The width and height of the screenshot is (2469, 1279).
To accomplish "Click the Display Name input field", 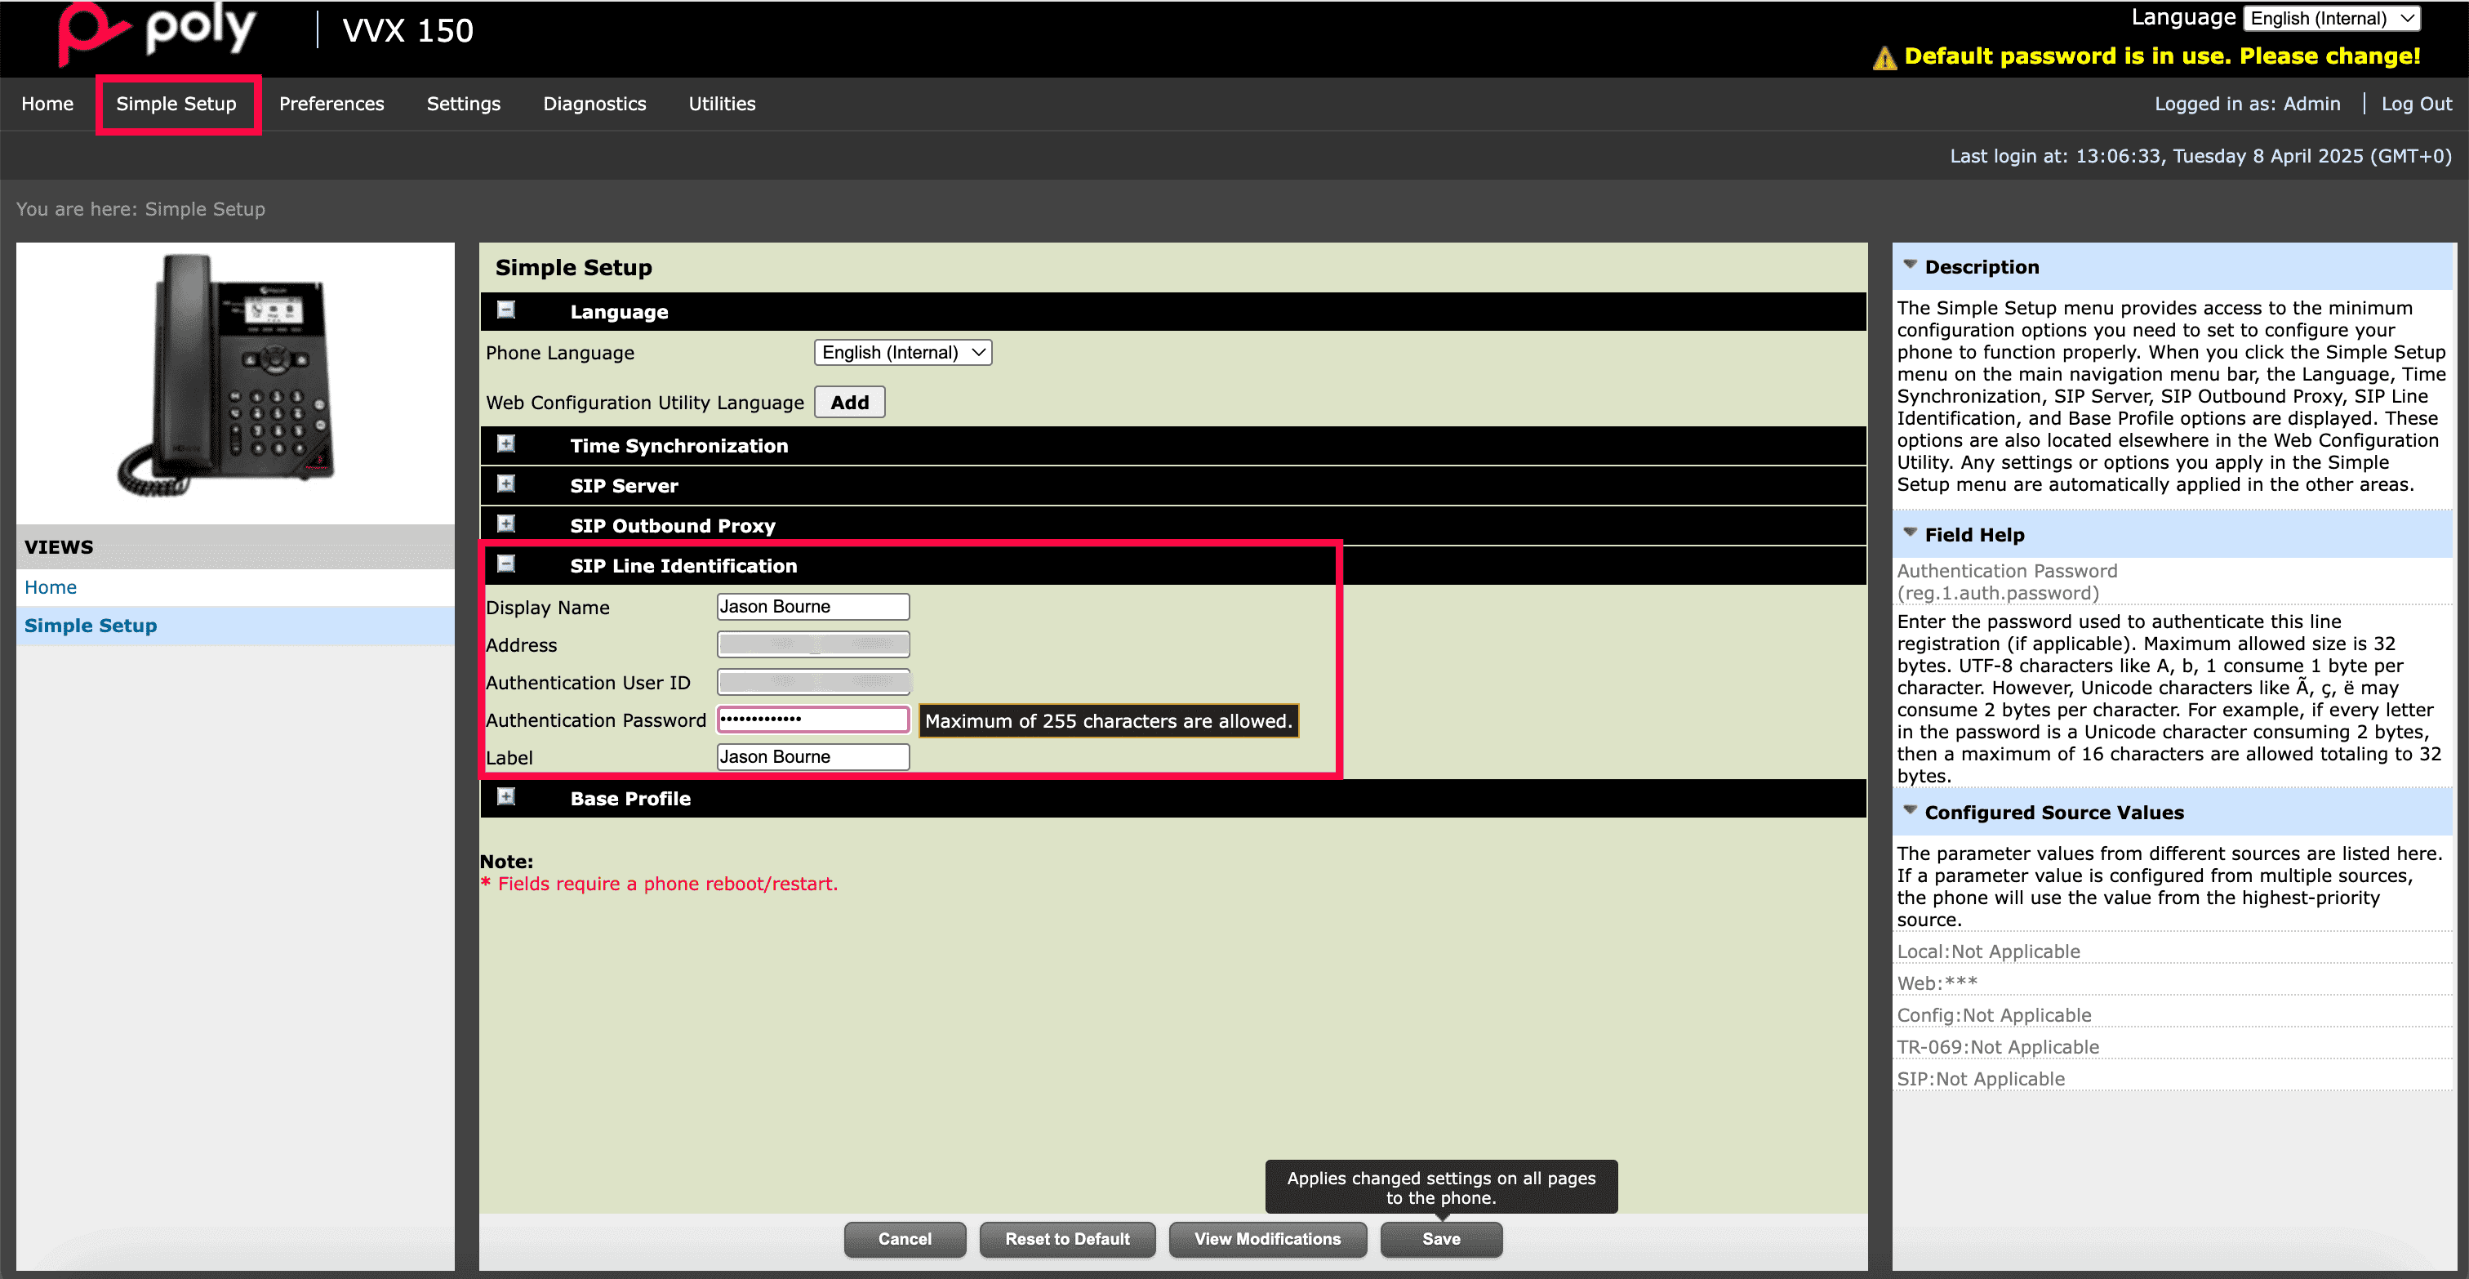I will [x=812, y=607].
